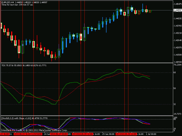
Task: Click the 32 level label in TDI pane
Action: point(174,104)
